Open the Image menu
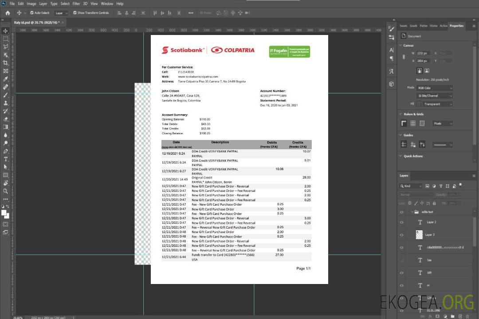This screenshot has width=479, height=319. (31, 4)
